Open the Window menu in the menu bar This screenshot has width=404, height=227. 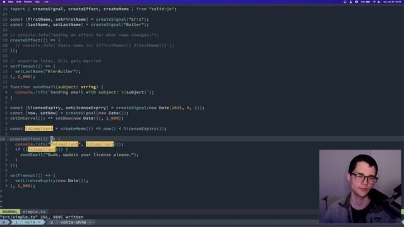pyautogui.click(x=28, y=2)
